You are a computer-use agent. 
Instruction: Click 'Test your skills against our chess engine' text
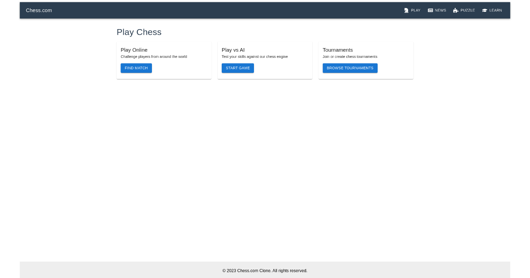coord(254,56)
